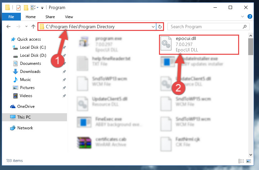Open Downloads in Quick access
The image size is (259, 170).
coord(30,72)
